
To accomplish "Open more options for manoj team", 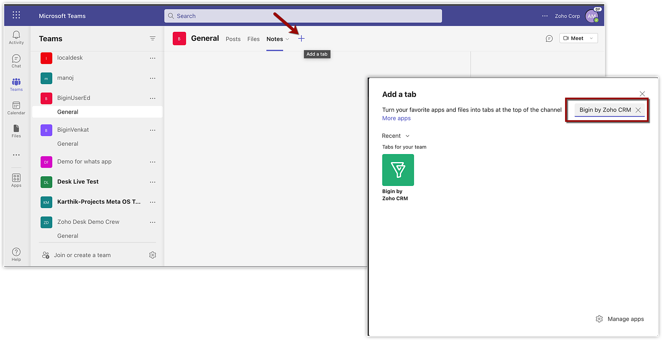I will pos(153,78).
